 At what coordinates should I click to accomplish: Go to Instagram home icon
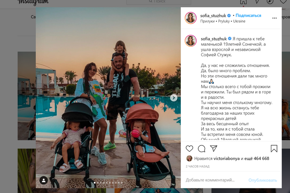[x=244, y=2]
